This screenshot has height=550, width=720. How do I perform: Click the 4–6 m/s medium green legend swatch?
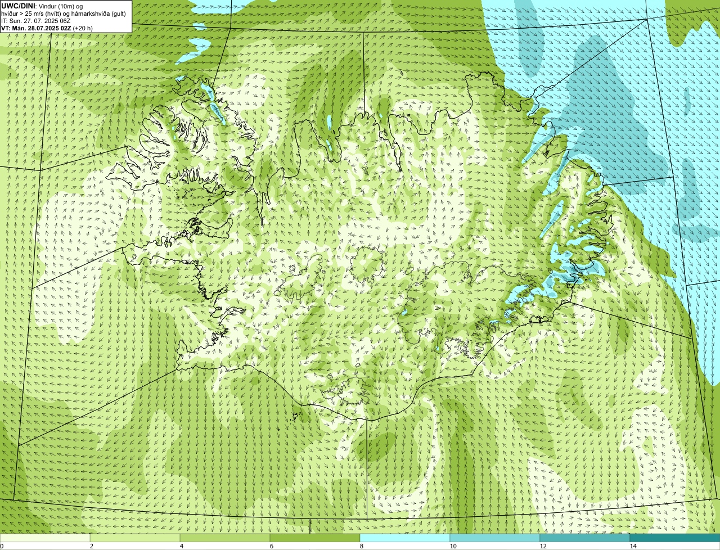point(225,538)
